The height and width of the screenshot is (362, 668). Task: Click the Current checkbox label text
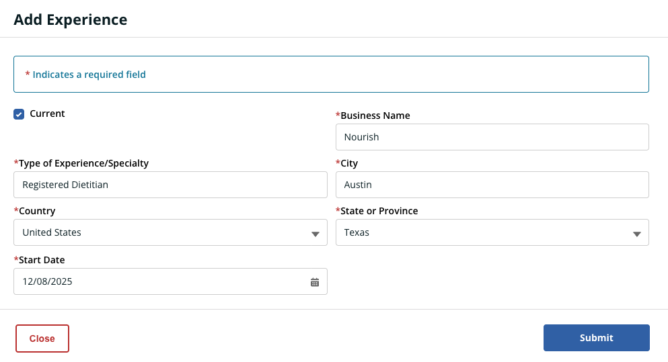(47, 114)
